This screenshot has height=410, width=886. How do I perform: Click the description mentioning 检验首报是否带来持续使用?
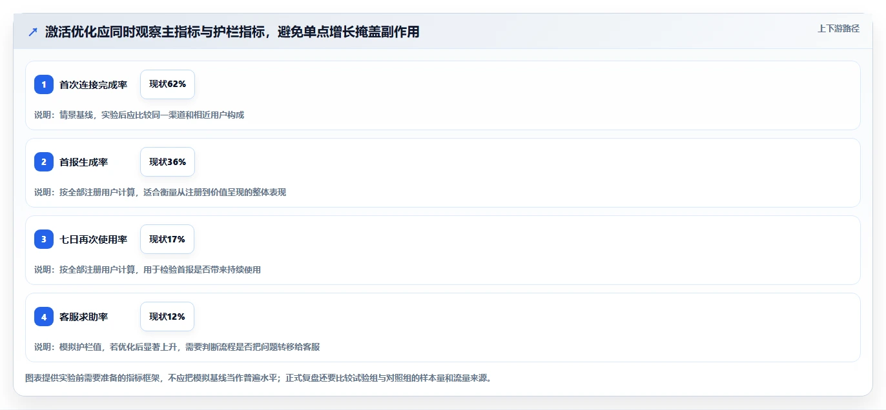(147, 269)
